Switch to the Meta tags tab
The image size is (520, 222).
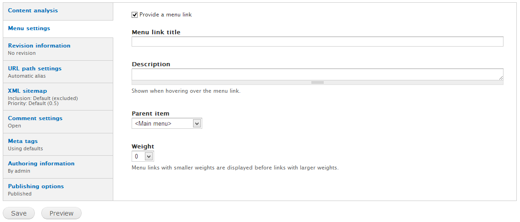click(23, 141)
